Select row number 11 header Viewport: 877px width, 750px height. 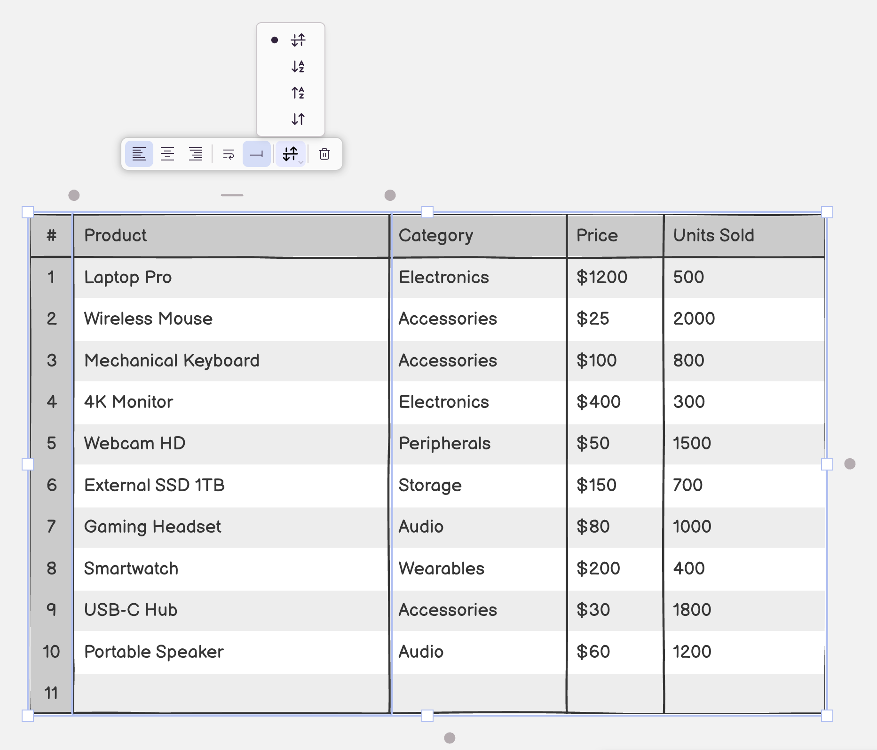[51, 693]
